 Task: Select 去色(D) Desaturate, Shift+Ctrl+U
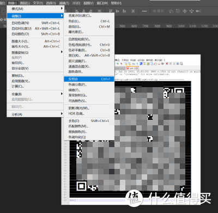[x=89, y=121]
